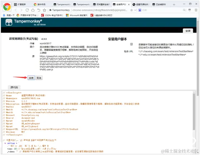200x155 pixels.
Task: Click the magnifier search icon
Action: 184,10
